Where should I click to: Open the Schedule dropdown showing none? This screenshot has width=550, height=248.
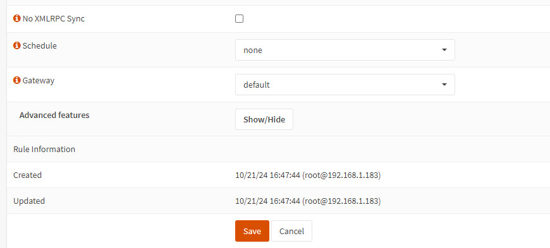[x=345, y=50]
